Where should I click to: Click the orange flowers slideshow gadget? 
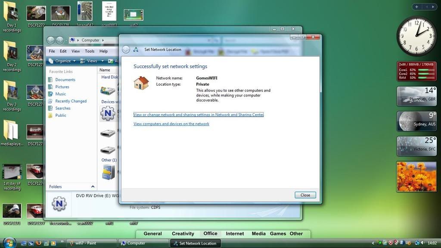click(416, 177)
